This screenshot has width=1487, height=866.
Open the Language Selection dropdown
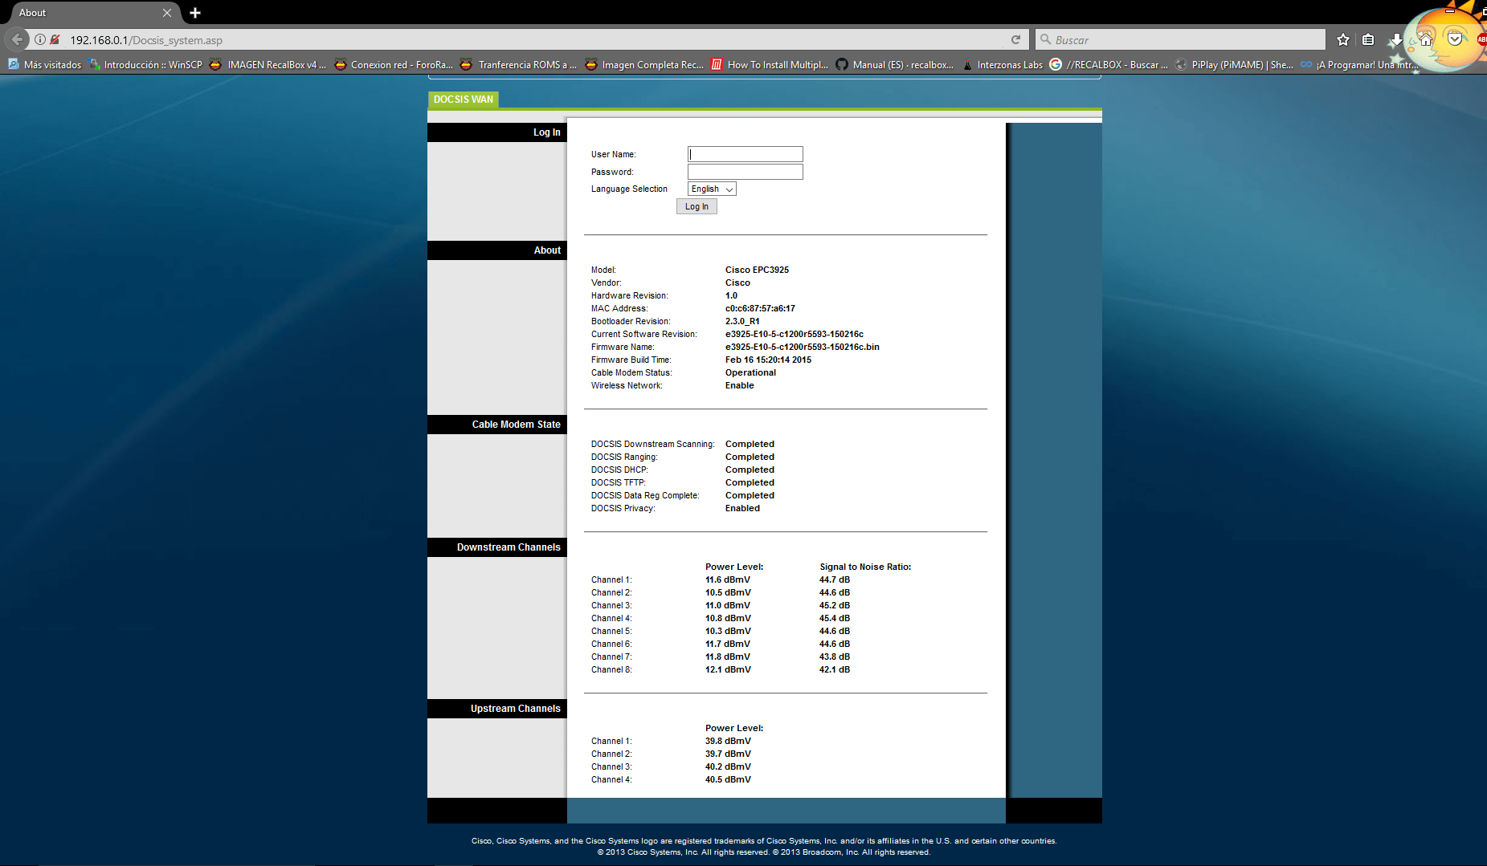tap(712, 189)
